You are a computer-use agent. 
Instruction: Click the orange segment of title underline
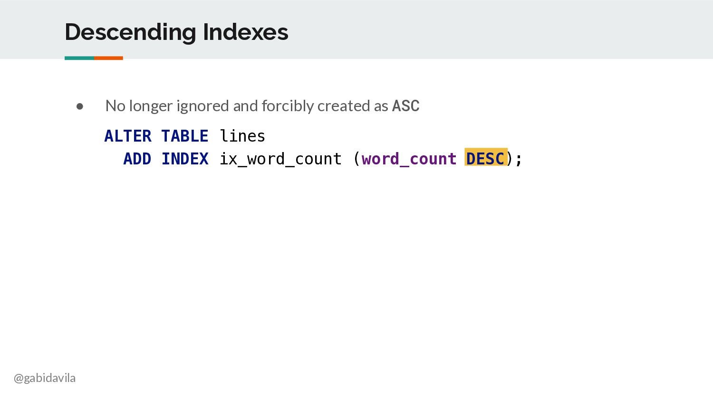108,58
